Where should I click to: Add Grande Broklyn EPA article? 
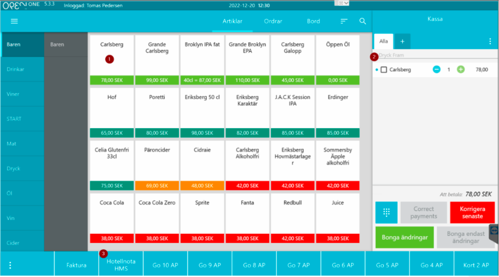(247, 60)
